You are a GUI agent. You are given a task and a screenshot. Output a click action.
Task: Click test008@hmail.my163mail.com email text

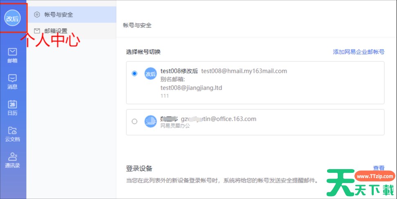click(x=244, y=71)
